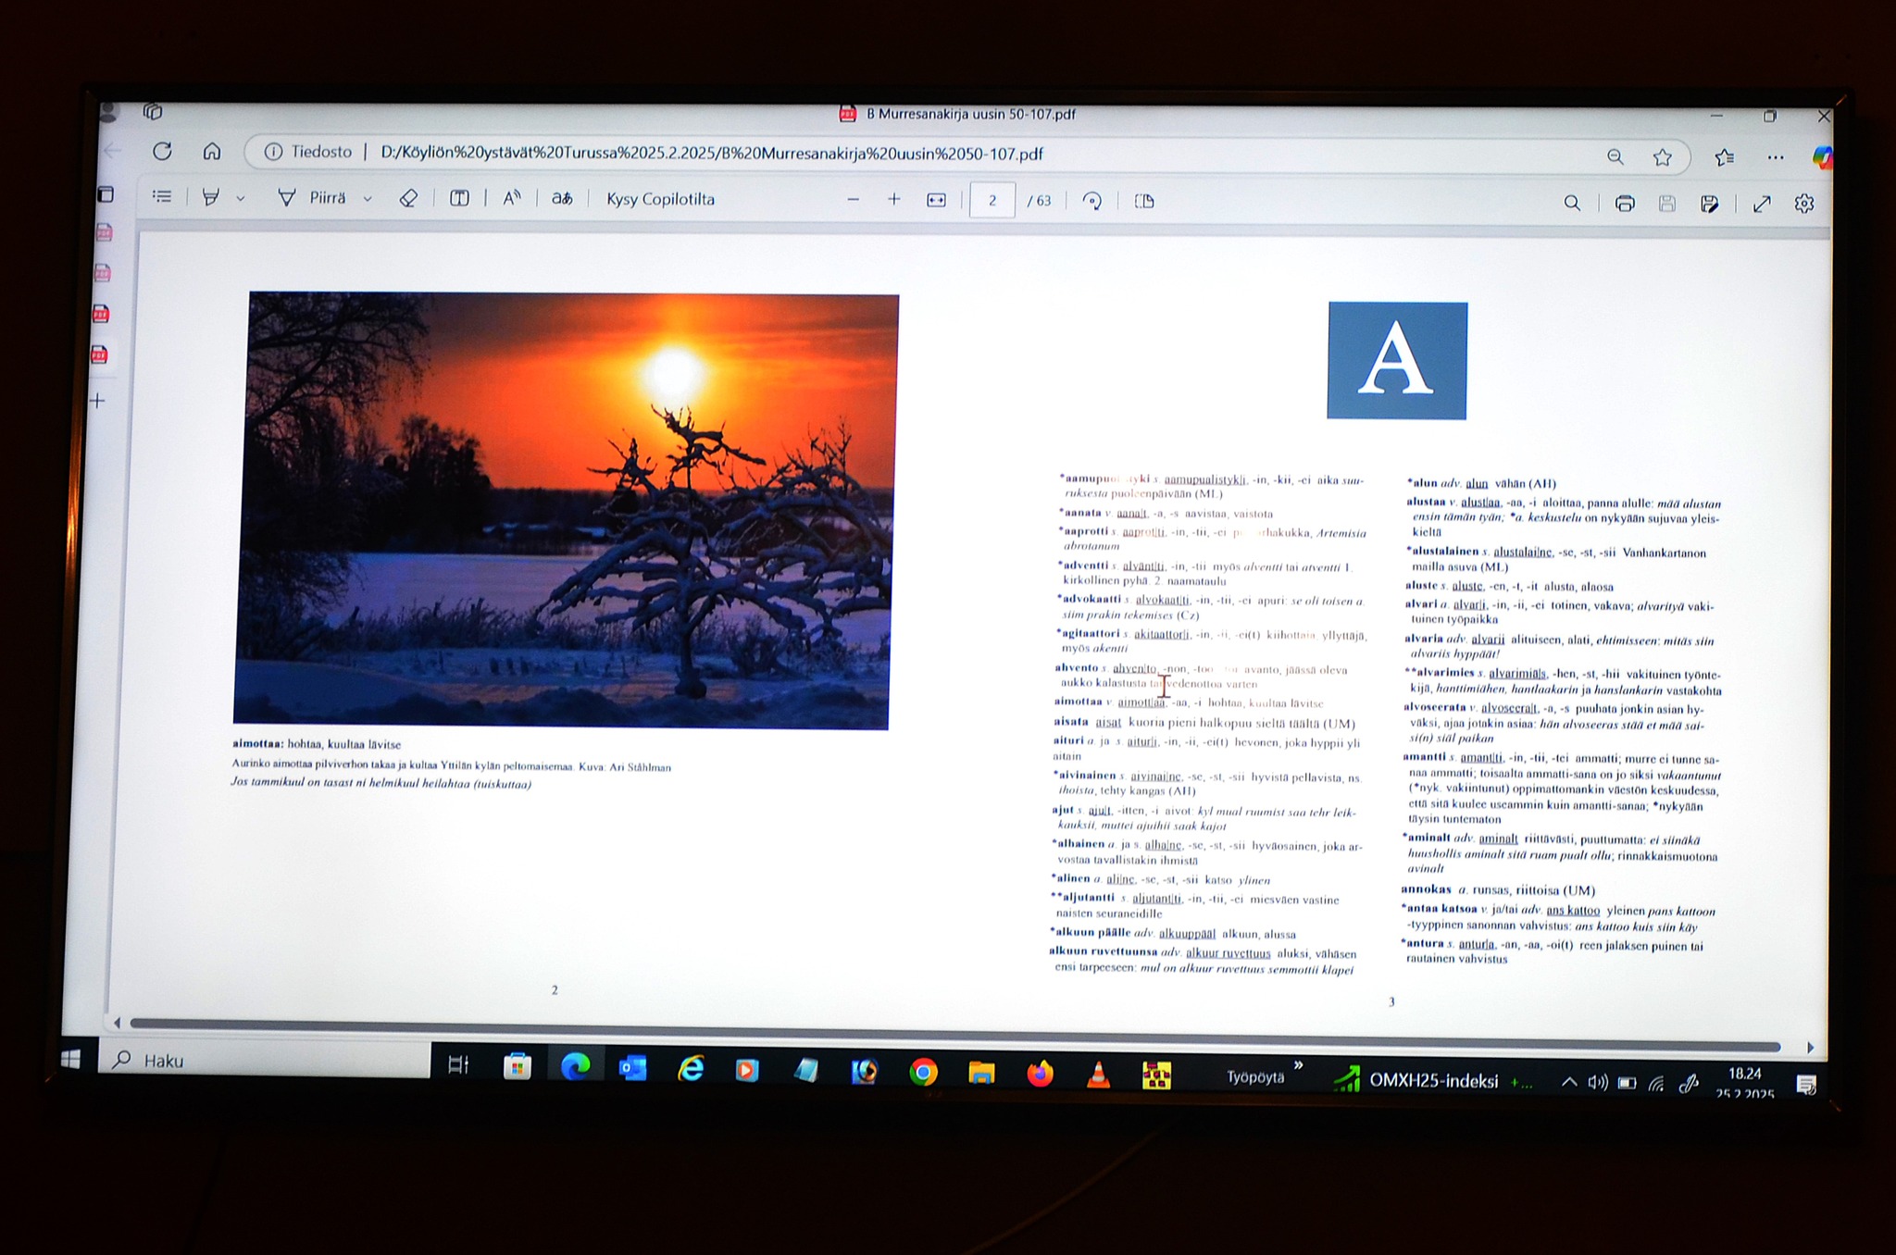1896x1255 pixels.
Task: Add this page to favorites
Action: click(1663, 157)
